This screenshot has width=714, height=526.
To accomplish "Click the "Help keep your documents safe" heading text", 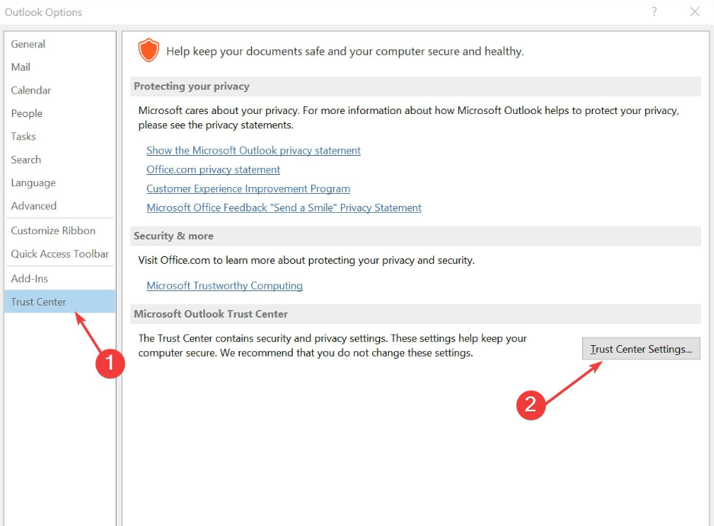I will point(345,52).
